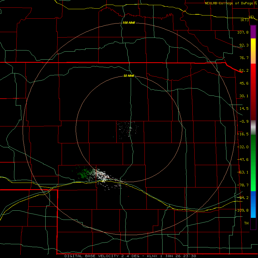
Task: Pick the gray segment of the velocity scale
Action: tap(253, 128)
